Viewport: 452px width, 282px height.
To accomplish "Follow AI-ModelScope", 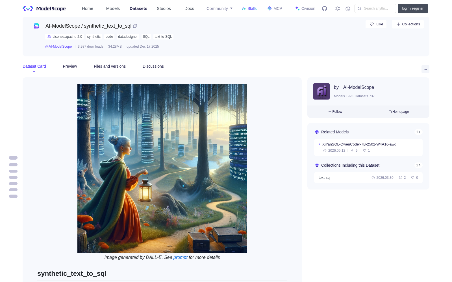I will (335, 112).
